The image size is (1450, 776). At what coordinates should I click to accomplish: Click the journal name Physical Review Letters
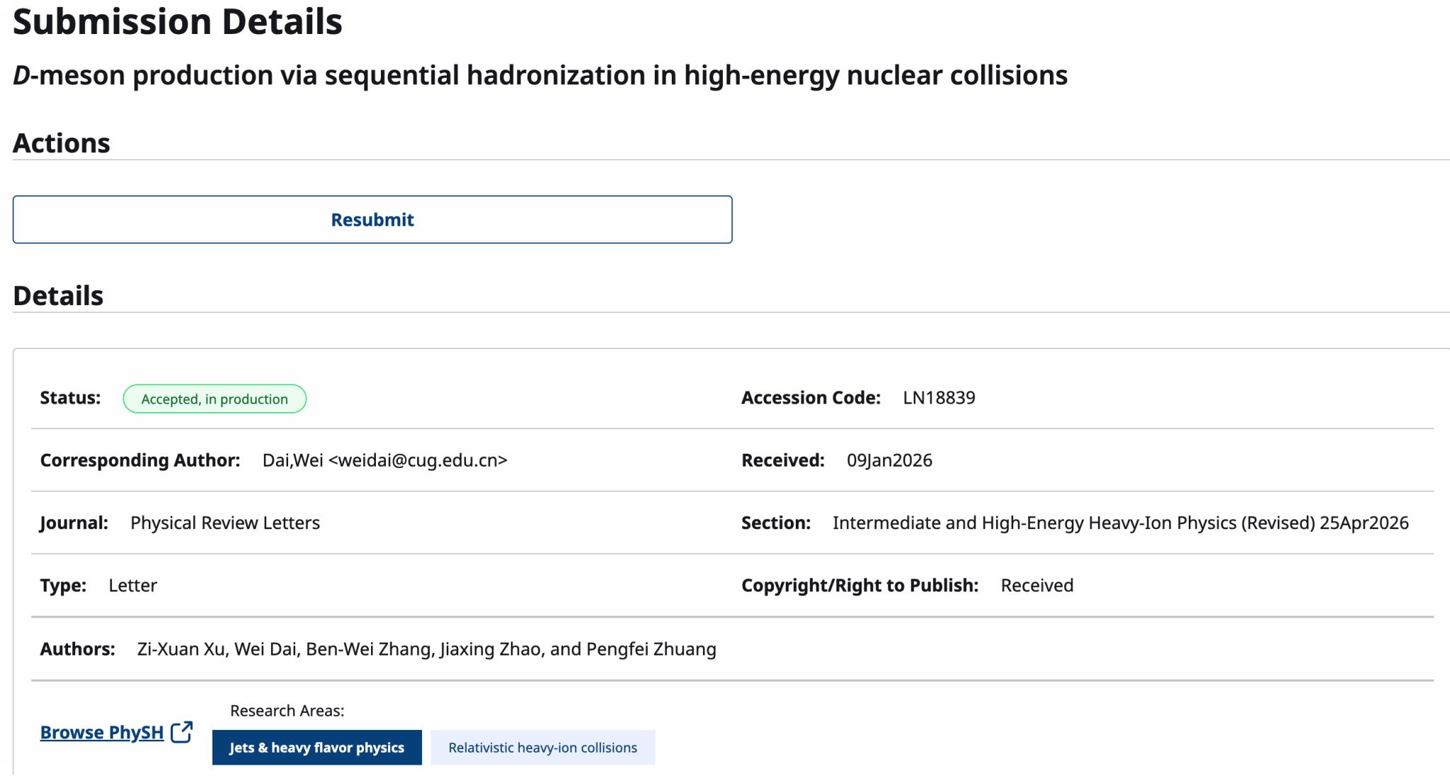click(x=225, y=523)
